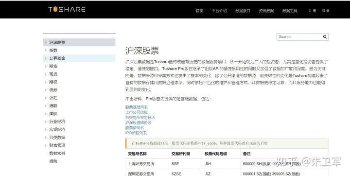
Task: Select 期权 in the sidebar
Action: (53, 82)
